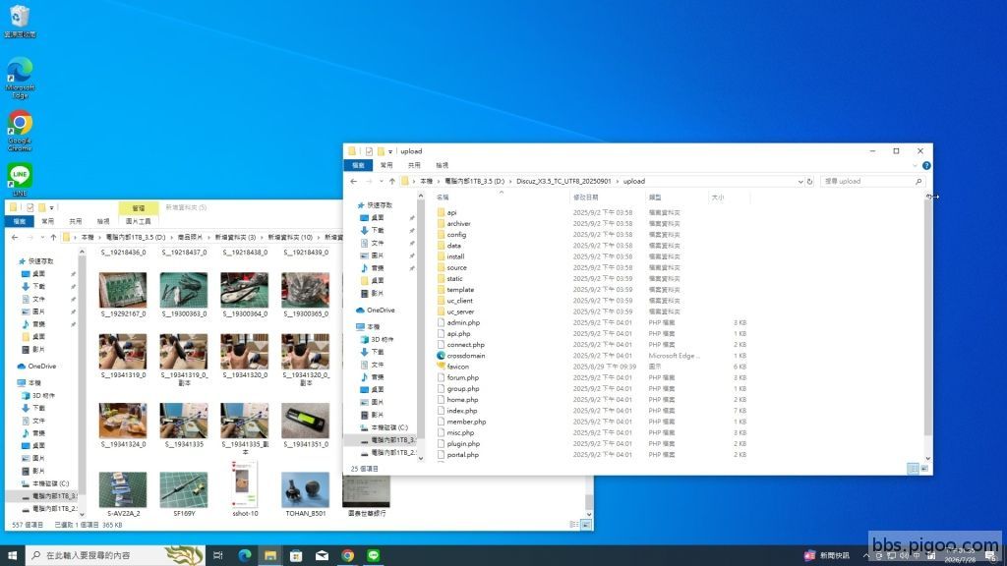This screenshot has height=566, width=1007.
Task: Open the Recycle Bin desktop icon
Action: [20, 21]
